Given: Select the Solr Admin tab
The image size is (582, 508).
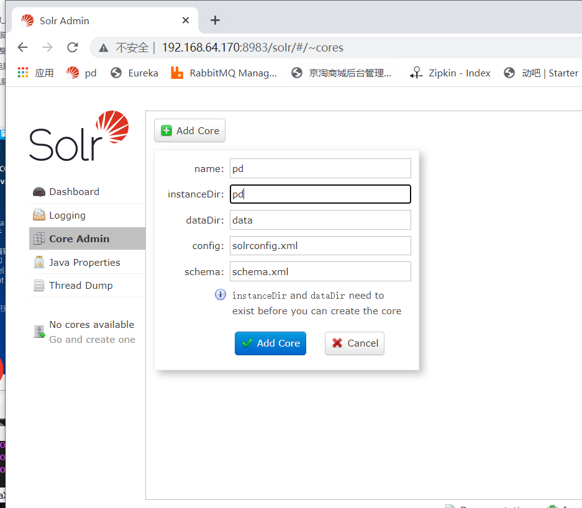Looking at the screenshot, I should pyautogui.click(x=106, y=20).
